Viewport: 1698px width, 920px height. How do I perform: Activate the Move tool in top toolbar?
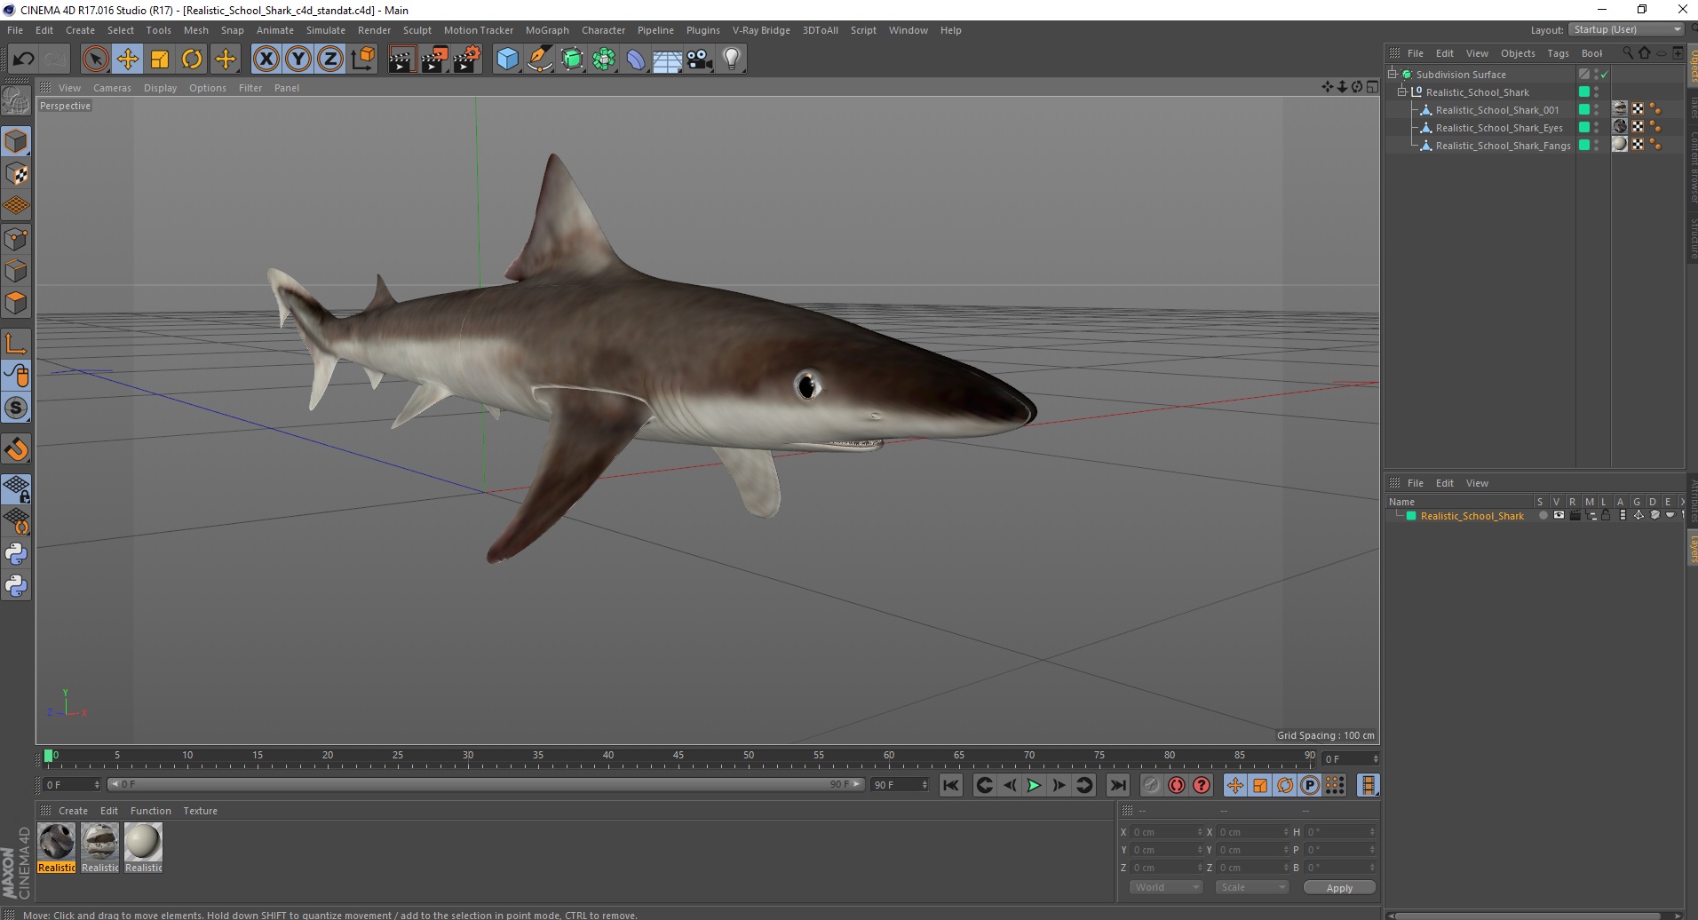(x=127, y=59)
